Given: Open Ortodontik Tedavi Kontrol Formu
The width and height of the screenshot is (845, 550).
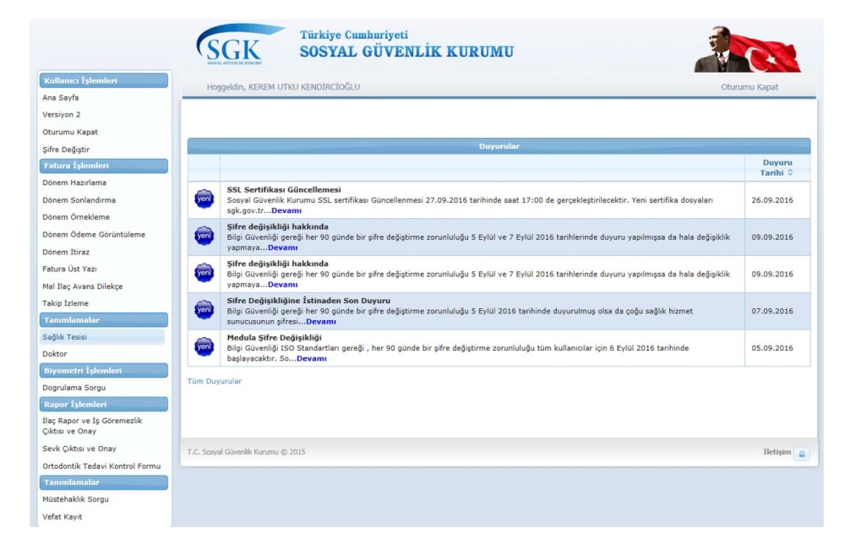Looking at the screenshot, I should (101, 466).
